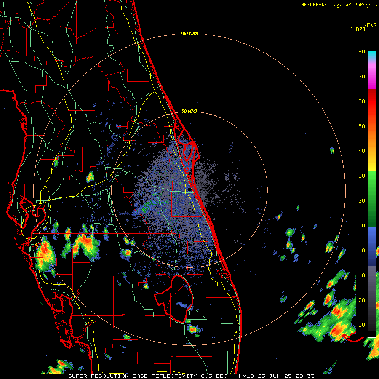The image size is (379, 379).
Task: Click the -30 value on the dBZ scale
Action: click(360, 325)
